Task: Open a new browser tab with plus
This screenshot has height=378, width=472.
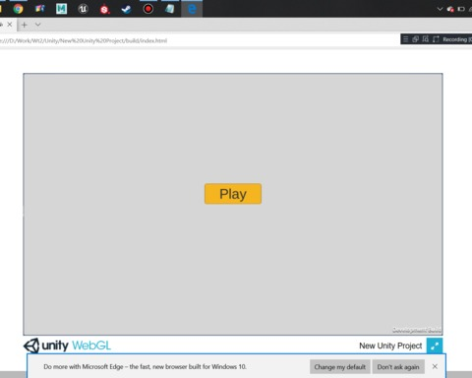Action: (25, 25)
